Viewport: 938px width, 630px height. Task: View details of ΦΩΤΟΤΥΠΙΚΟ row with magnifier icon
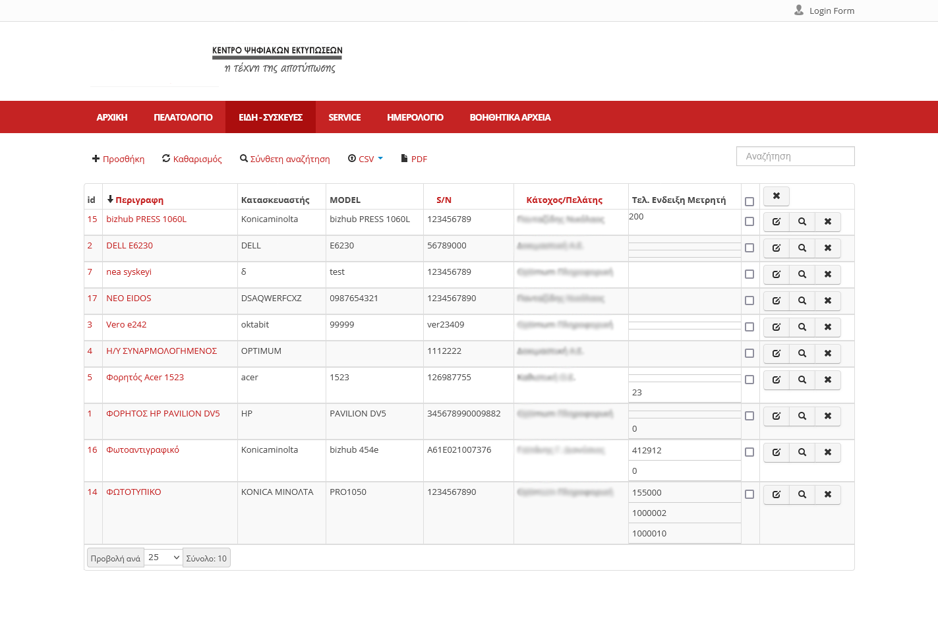802,495
